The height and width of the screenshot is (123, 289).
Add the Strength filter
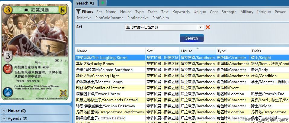[229, 11]
